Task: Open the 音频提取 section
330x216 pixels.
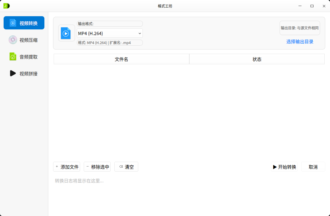Action: (24, 57)
